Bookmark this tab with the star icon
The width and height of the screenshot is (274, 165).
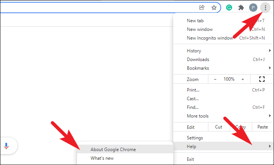(x=214, y=8)
